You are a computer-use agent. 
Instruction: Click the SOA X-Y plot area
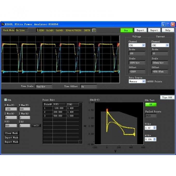coord(119,123)
